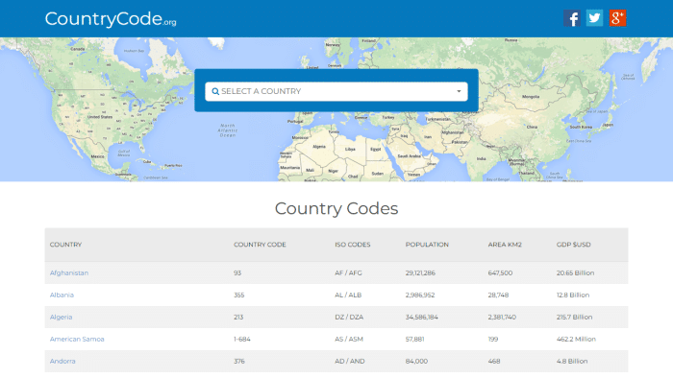Open the Afghanistan country link
673x378 pixels.
(69, 272)
